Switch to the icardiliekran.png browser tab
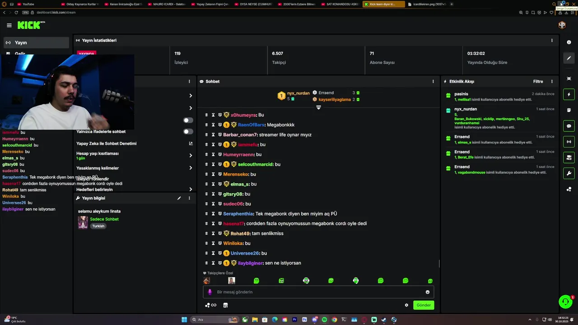Screen dimensions: 578x325 pos(427,4)
